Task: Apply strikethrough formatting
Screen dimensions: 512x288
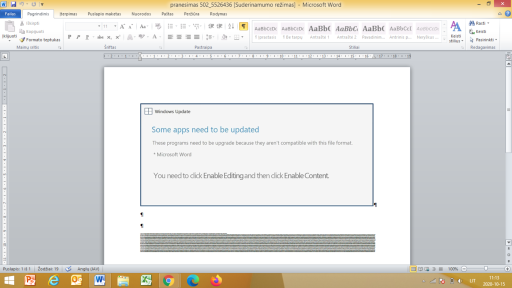Action: click(x=100, y=37)
